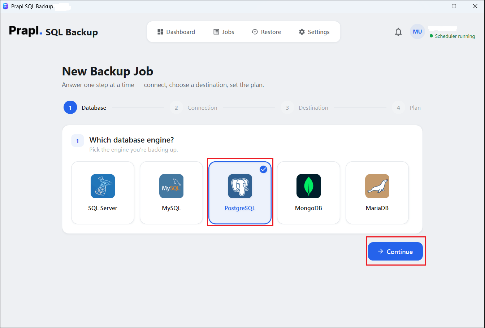Click the MongoDB label text
485x328 pixels.
(x=308, y=208)
